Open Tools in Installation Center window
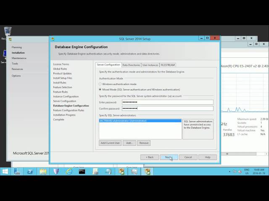 point(15,64)
